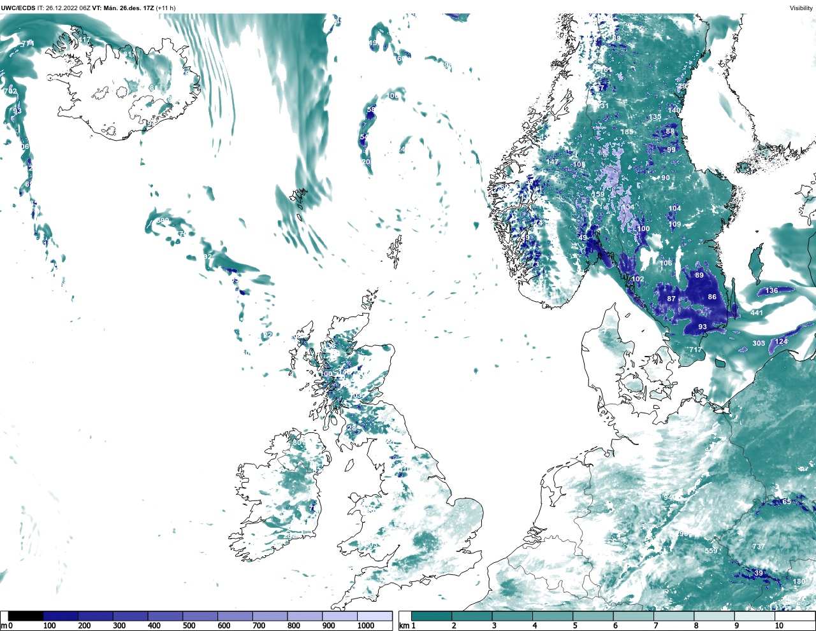Click the map value '140'
Viewport: 816px width, 631px height.
[x=674, y=110]
